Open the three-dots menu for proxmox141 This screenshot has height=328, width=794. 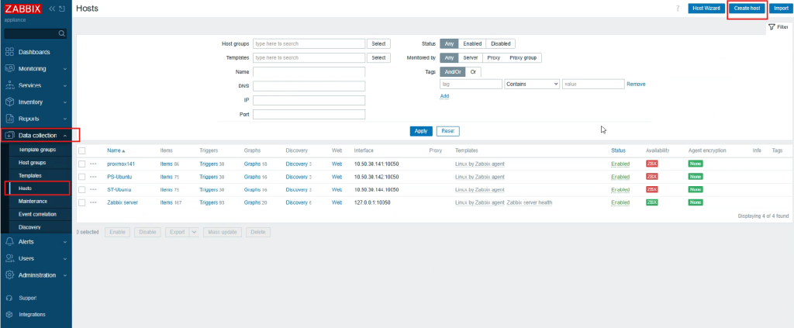pyautogui.click(x=93, y=164)
